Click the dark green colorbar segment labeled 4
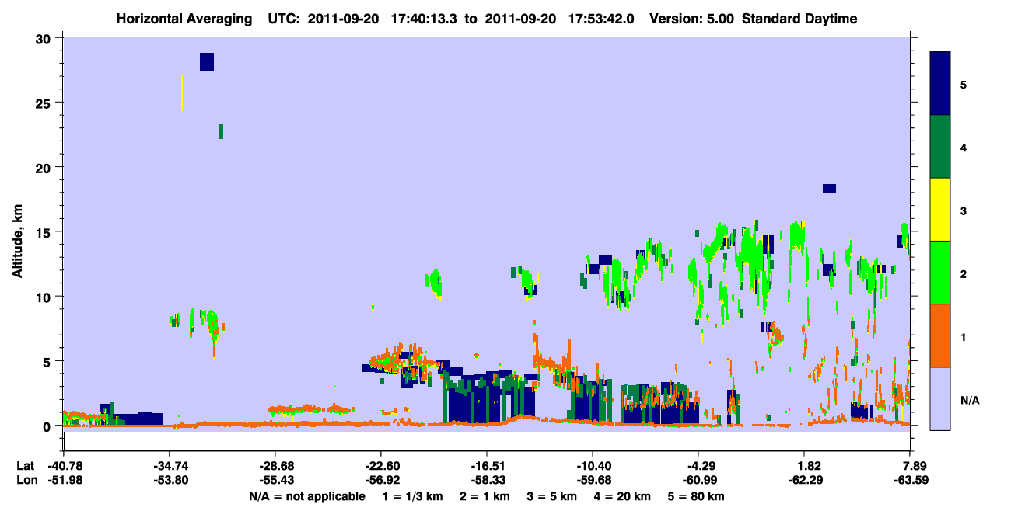This screenshot has height=518, width=1011. 940,147
